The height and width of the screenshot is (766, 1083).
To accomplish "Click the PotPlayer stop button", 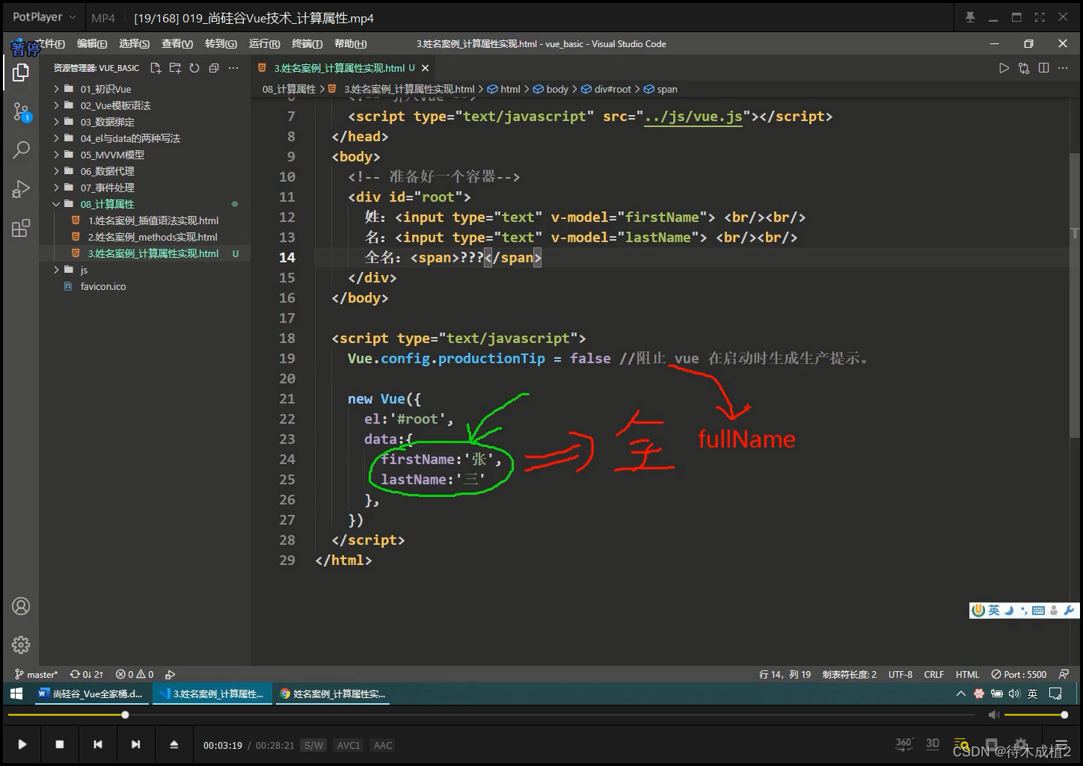I will click(60, 744).
